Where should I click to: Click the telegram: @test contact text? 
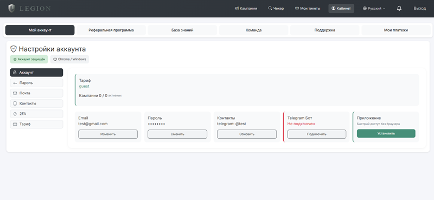point(232,124)
